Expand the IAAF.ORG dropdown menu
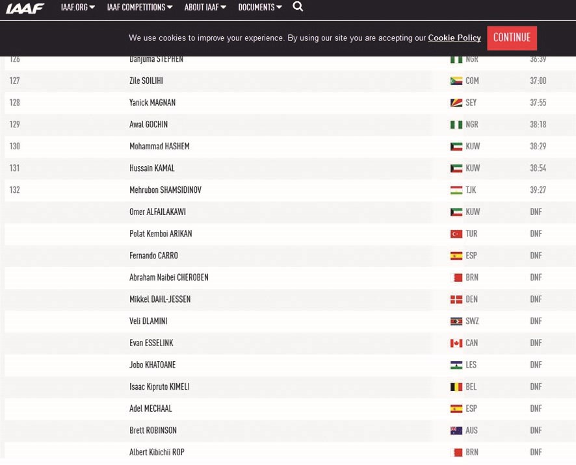The image size is (576, 465). 77,7
